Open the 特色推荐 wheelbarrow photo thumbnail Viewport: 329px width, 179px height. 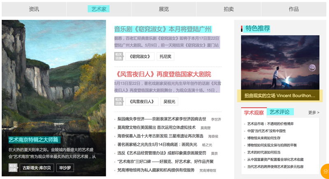click(280, 62)
